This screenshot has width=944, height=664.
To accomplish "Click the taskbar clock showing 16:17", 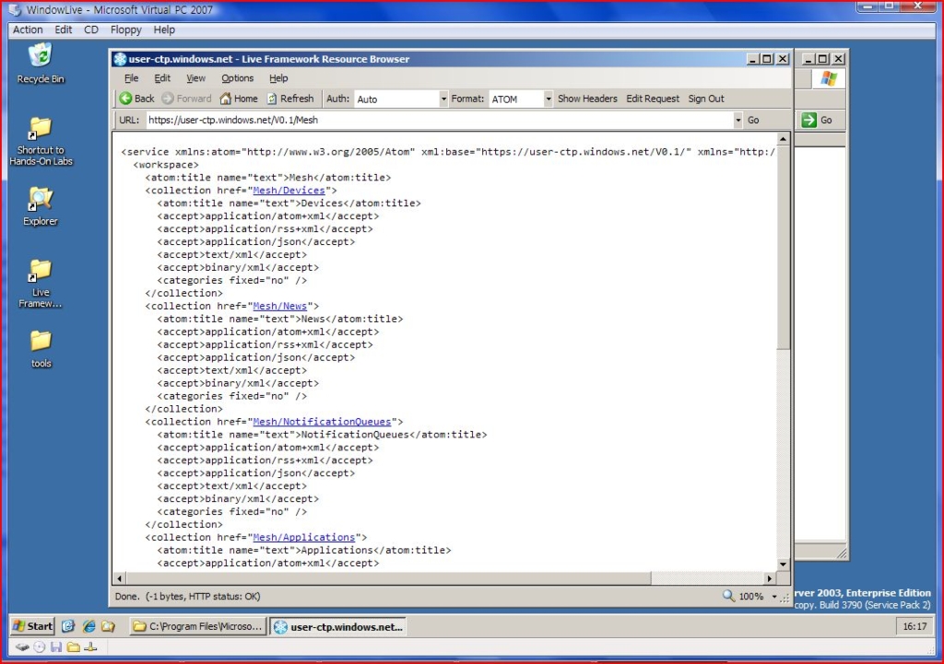I will (914, 627).
